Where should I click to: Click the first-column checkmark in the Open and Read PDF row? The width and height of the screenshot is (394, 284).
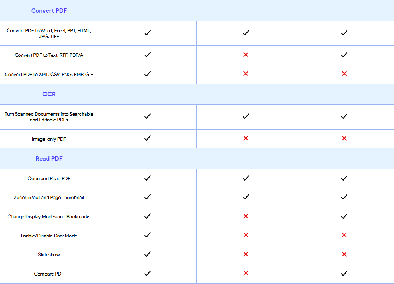point(148,178)
